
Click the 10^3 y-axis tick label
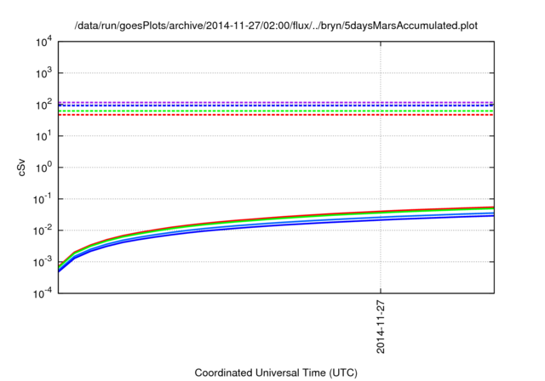44,73
